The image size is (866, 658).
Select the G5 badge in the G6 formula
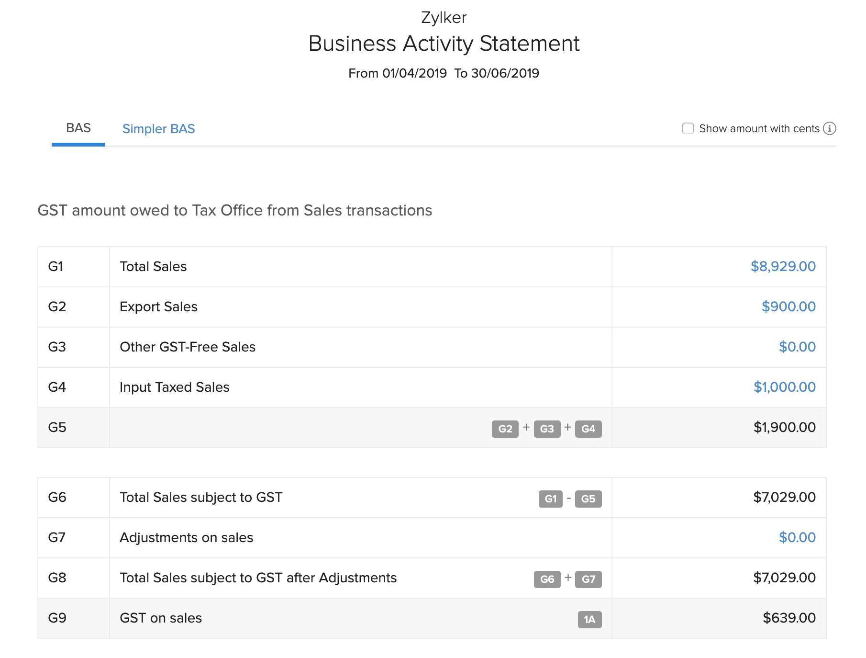coord(588,499)
